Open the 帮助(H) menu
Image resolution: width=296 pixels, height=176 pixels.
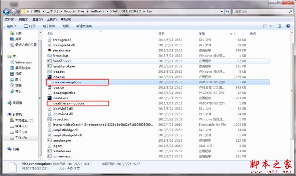pos(66,19)
